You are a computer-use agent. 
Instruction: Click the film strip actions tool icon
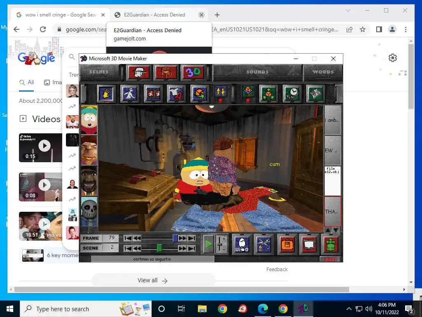(153, 94)
